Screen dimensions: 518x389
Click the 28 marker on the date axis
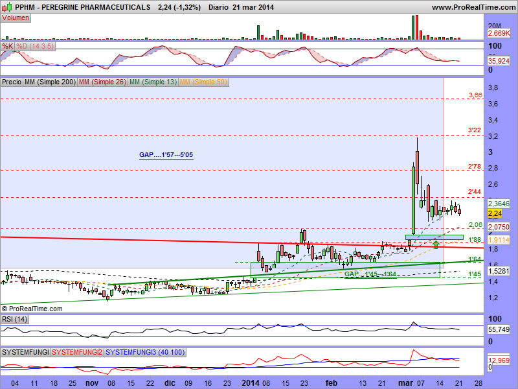(479, 383)
